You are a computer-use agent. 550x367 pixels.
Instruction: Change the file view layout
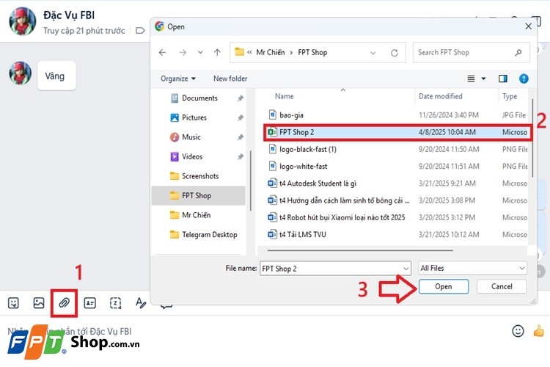(x=471, y=79)
